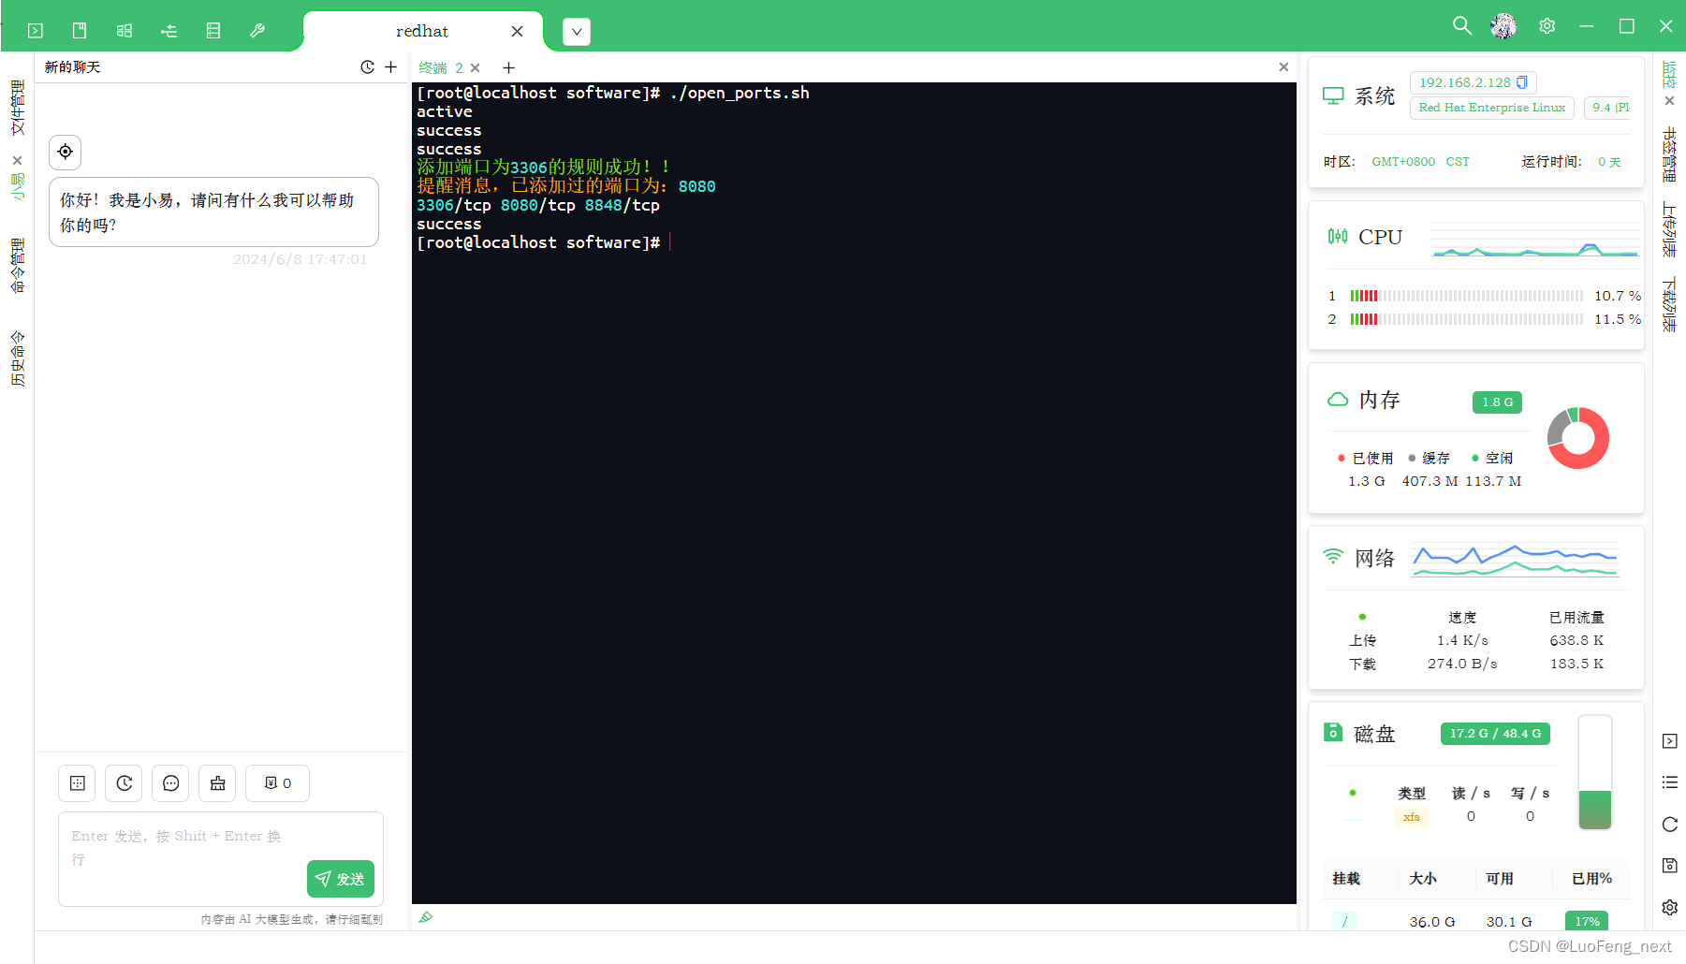
Task: Click the disk usage vertical bar
Action: [x=1595, y=773]
